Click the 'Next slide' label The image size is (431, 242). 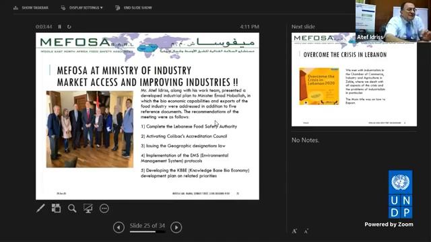303,27
